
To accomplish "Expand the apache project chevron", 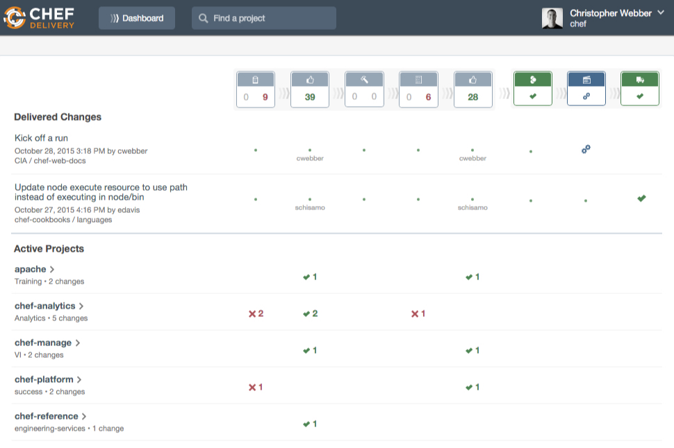I will coord(52,269).
